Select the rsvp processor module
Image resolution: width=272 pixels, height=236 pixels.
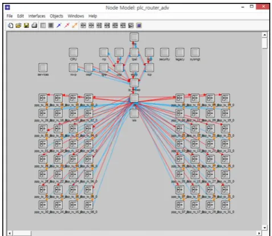pos(74,67)
